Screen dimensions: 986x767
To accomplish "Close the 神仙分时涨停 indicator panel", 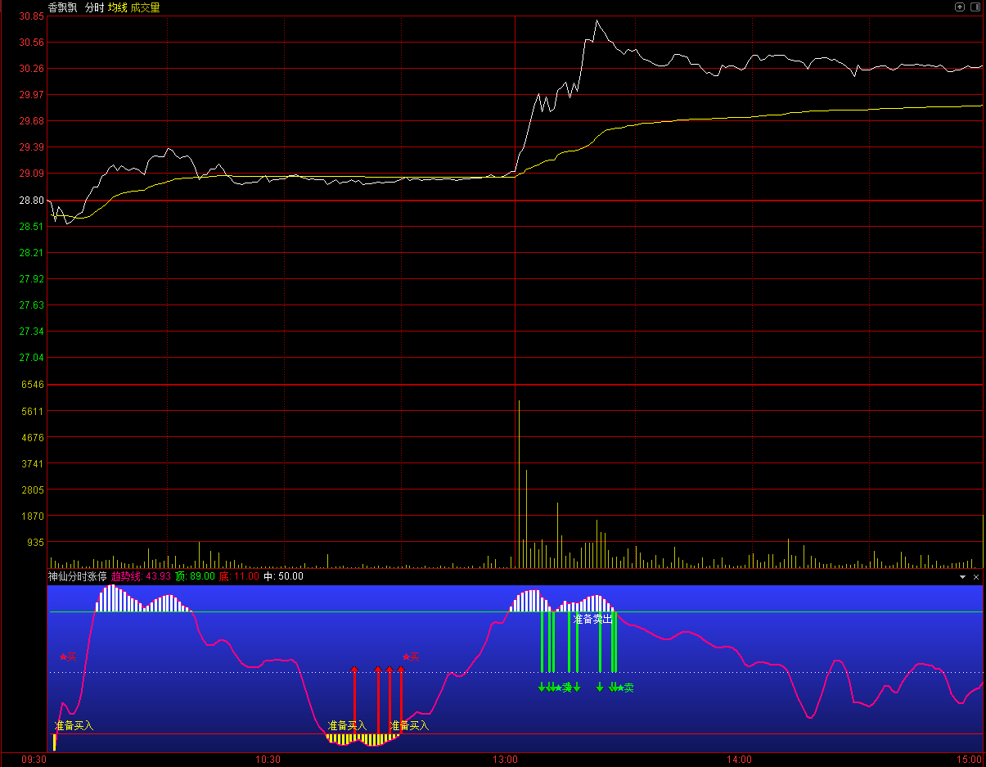I will coord(975,577).
